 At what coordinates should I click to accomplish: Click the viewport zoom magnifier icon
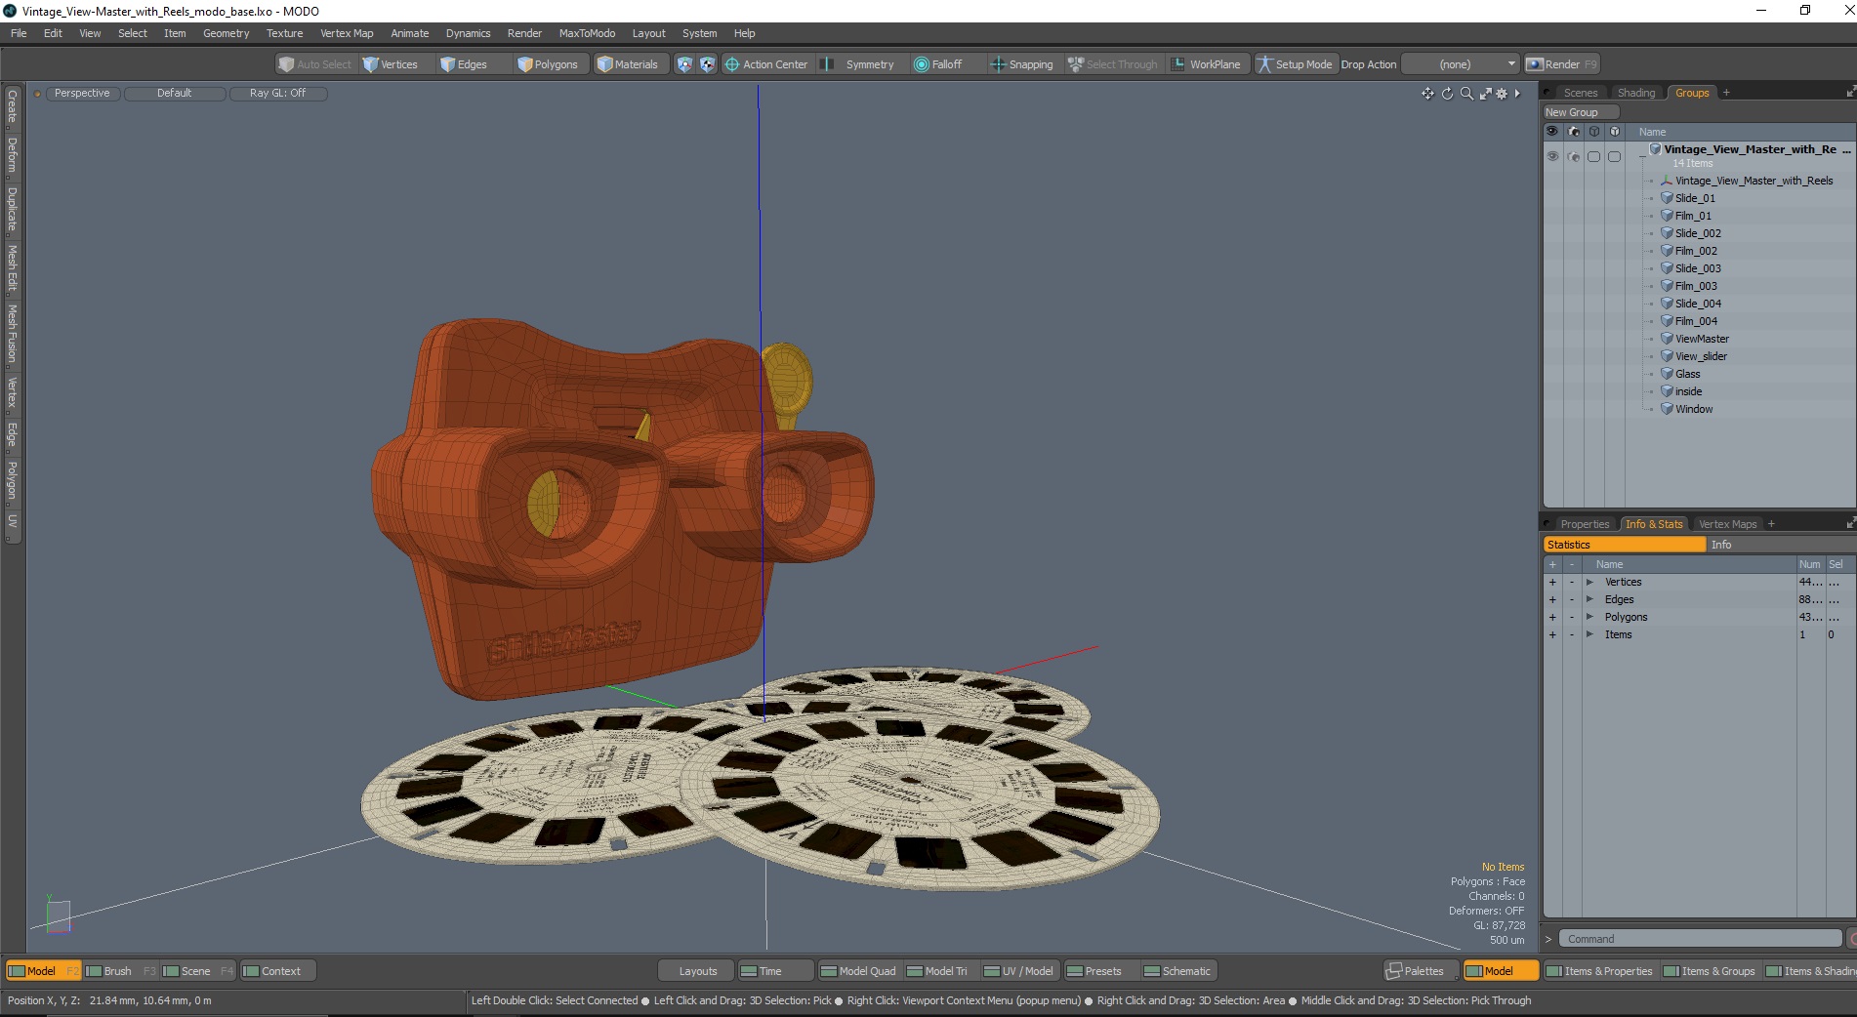[1466, 94]
